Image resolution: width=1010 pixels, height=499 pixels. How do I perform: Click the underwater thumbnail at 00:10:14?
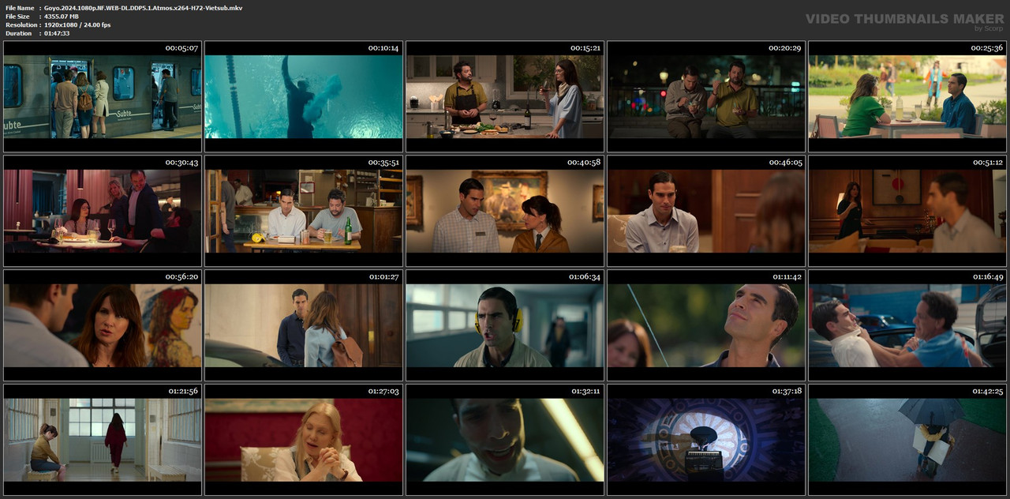tap(304, 96)
